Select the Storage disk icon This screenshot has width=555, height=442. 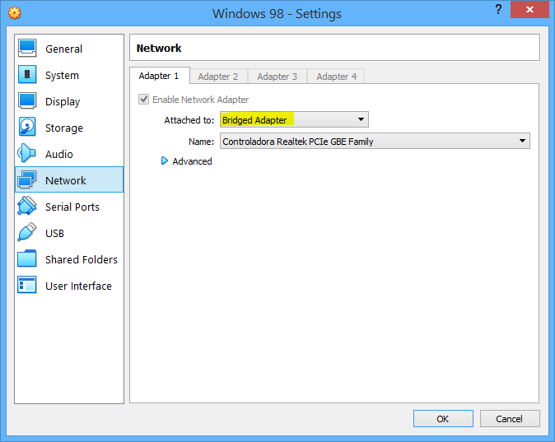pyautogui.click(x=27, y=127)
